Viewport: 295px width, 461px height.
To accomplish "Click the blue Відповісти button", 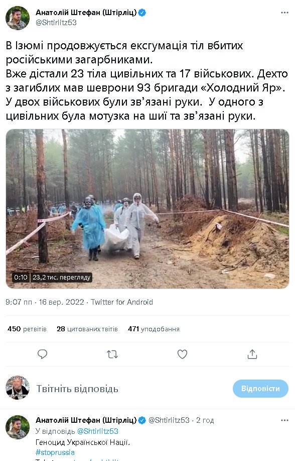I will (x=260, y=389).
